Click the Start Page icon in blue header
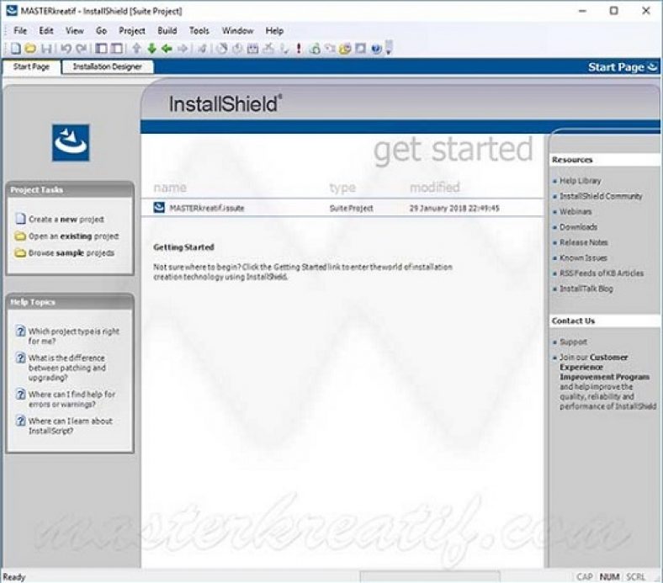663x583 pixels. tap(653, 66)
